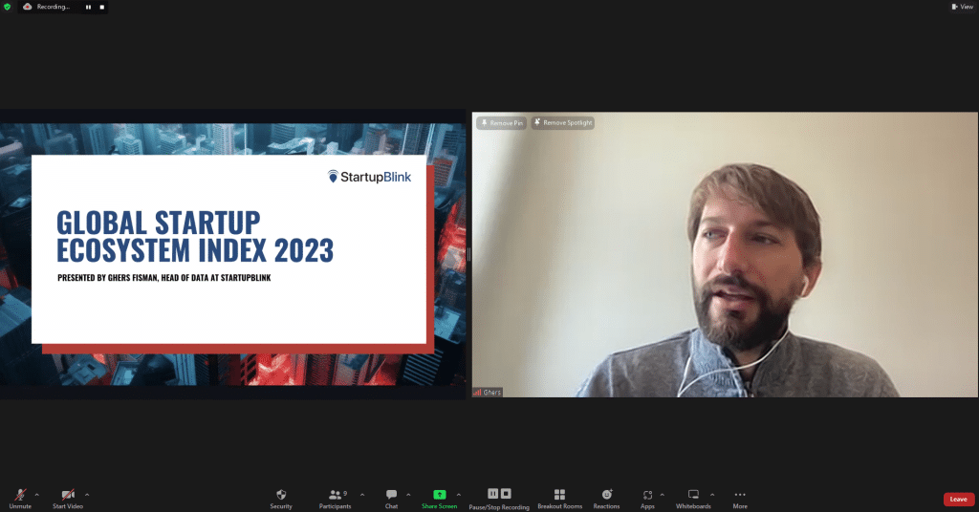Expand the Apps options arrow
Viewport: 979px width, 512px height.
coord(662,495)
